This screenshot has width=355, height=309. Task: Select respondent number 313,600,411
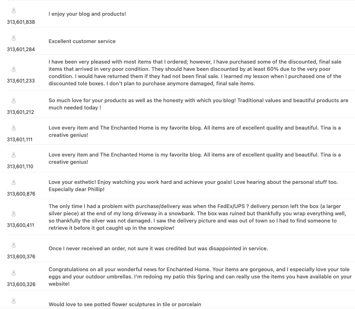[x=21, y=225]
